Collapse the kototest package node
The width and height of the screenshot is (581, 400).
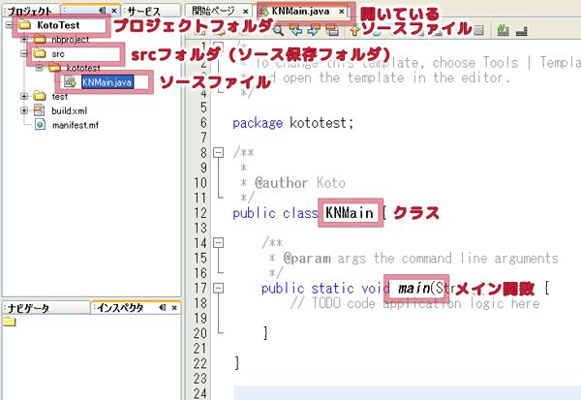39,68
